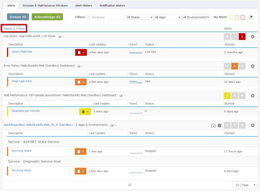
Task: Click the refresh icon at page bottom
Action: (130, 185)
